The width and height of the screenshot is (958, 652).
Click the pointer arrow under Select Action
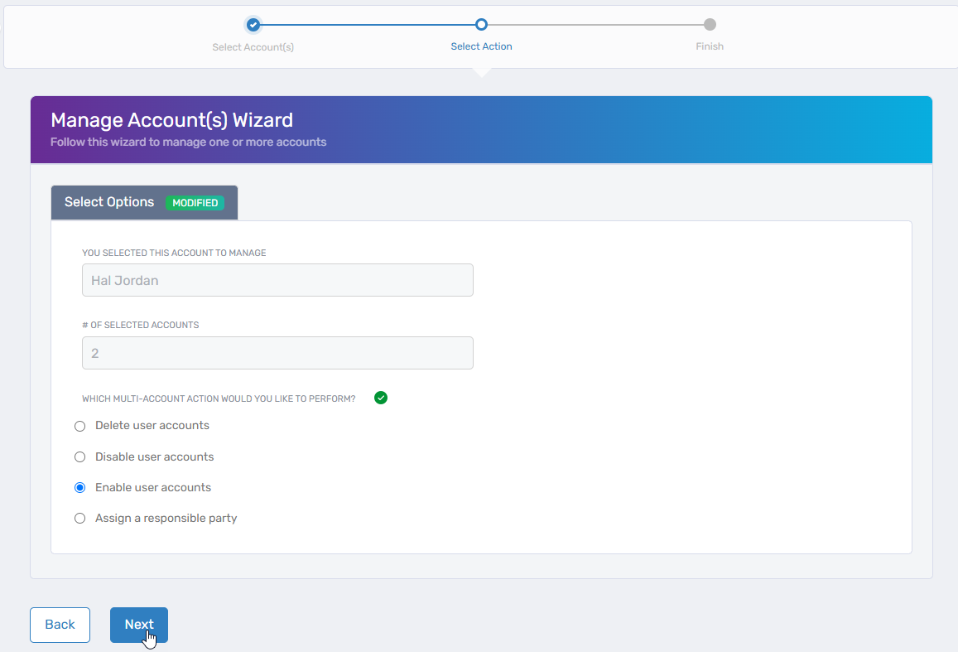pyautogui.click(x=481, y=70)
